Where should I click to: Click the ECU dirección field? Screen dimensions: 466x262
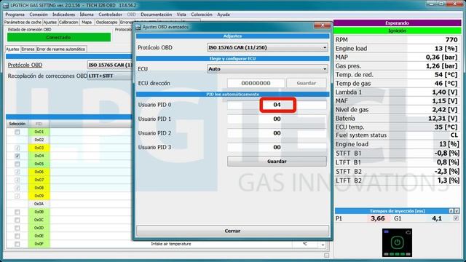[x=256, y=83]
